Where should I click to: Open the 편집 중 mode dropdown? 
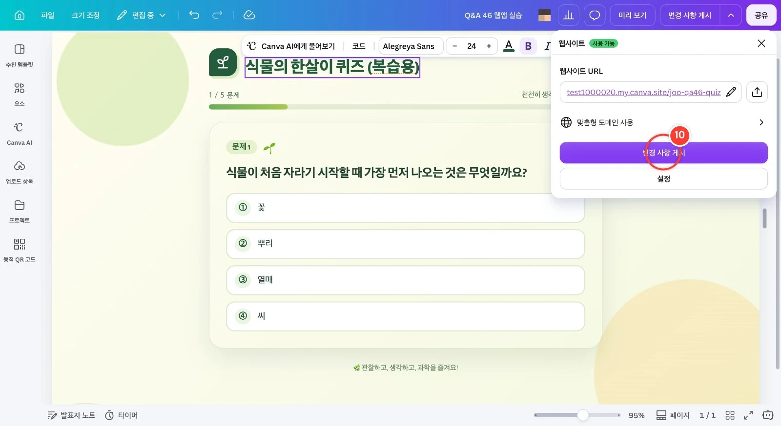point(142,15)
